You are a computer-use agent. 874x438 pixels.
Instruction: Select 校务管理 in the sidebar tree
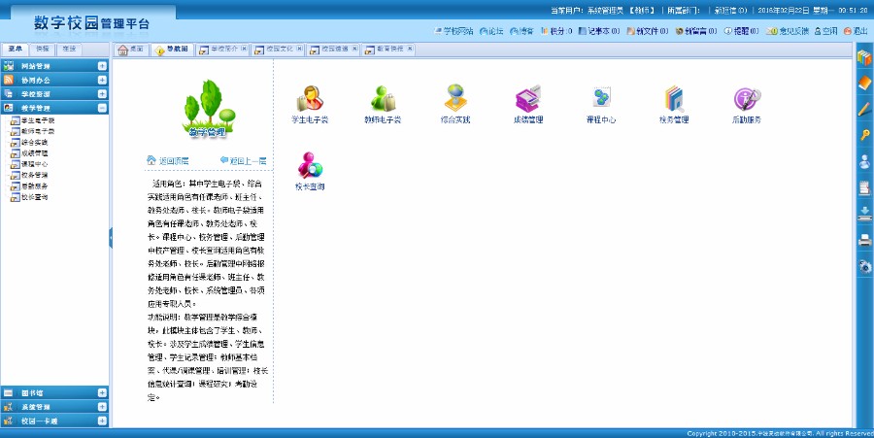click(35, 176)
